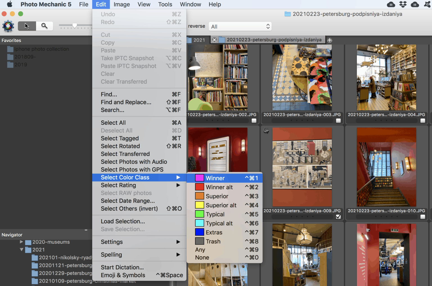Screen dimensions: 432x286
Task: Untag the photo izdaniya-009.JPG
Action: tap(338, 217)
